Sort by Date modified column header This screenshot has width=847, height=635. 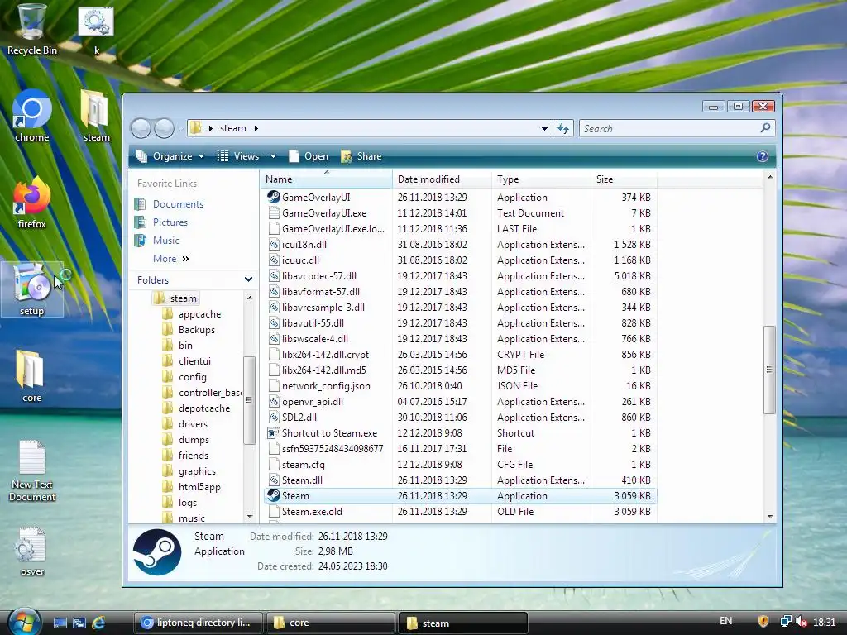442,179
